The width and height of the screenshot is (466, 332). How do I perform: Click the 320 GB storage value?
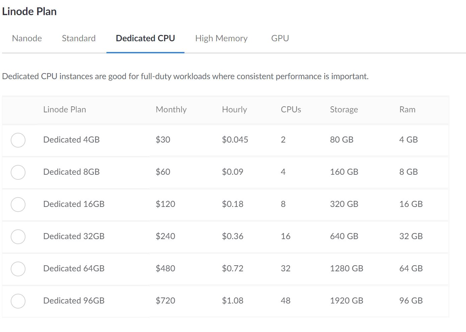[344, 204]
